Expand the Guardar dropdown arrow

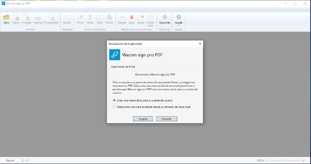[x=27, y=26]
